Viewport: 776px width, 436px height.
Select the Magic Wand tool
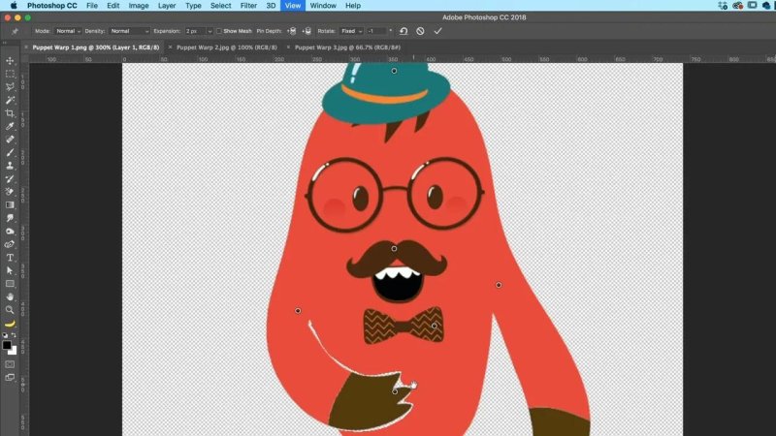10,100
